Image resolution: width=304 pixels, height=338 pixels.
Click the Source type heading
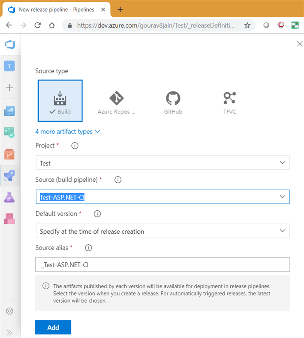(52, 71)
